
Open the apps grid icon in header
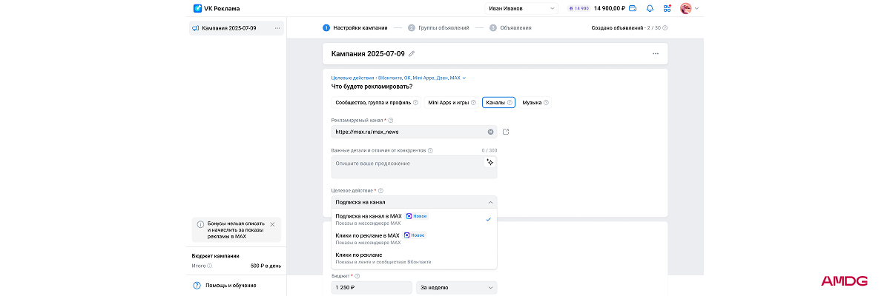(667, 9)
